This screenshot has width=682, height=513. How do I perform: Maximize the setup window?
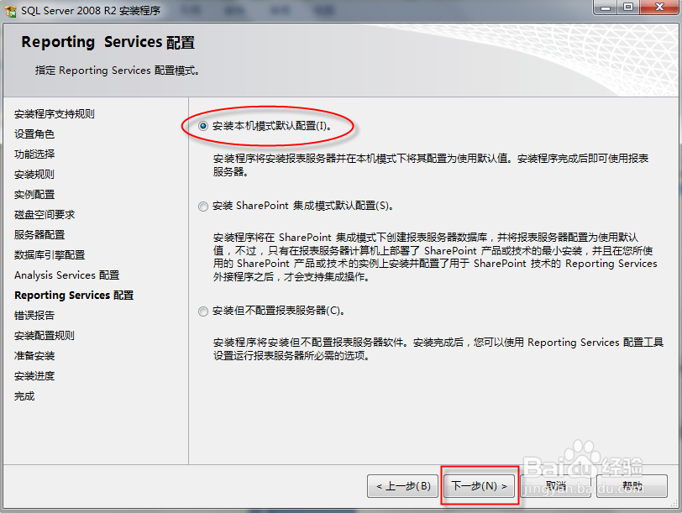(x=628, y=8)
